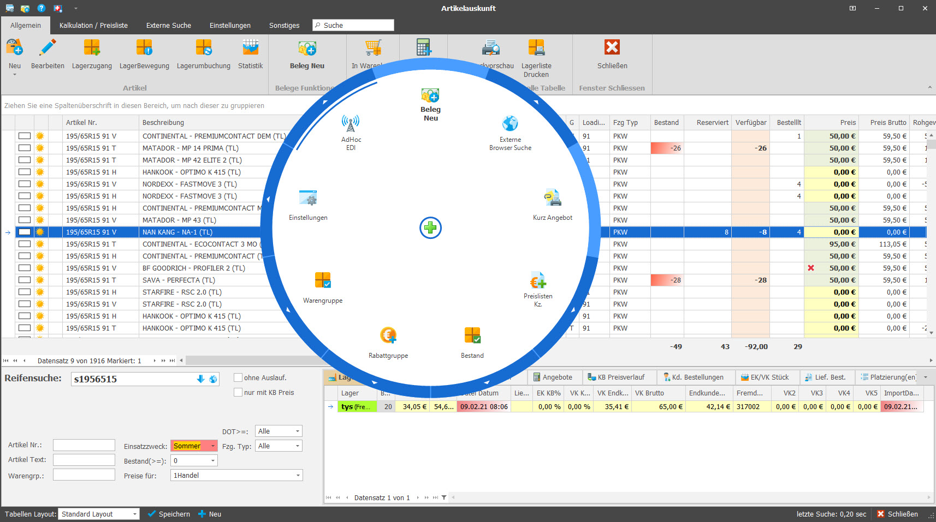Click the ribbon Suche search box
Image resolution: width=936 pixels, height=522 pixels.
point(353,25)
